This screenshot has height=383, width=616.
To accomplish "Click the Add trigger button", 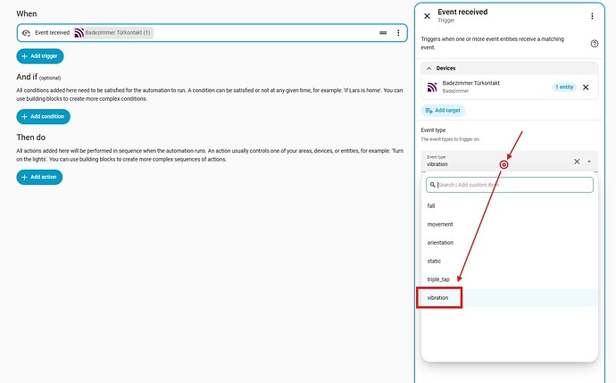I will pos(40,56).
